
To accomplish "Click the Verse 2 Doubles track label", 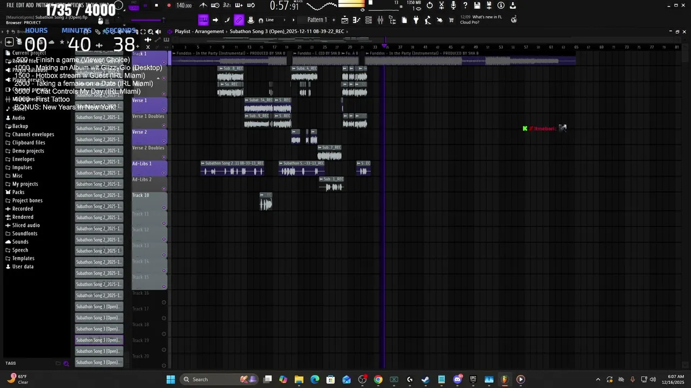I will pos(150,152).
